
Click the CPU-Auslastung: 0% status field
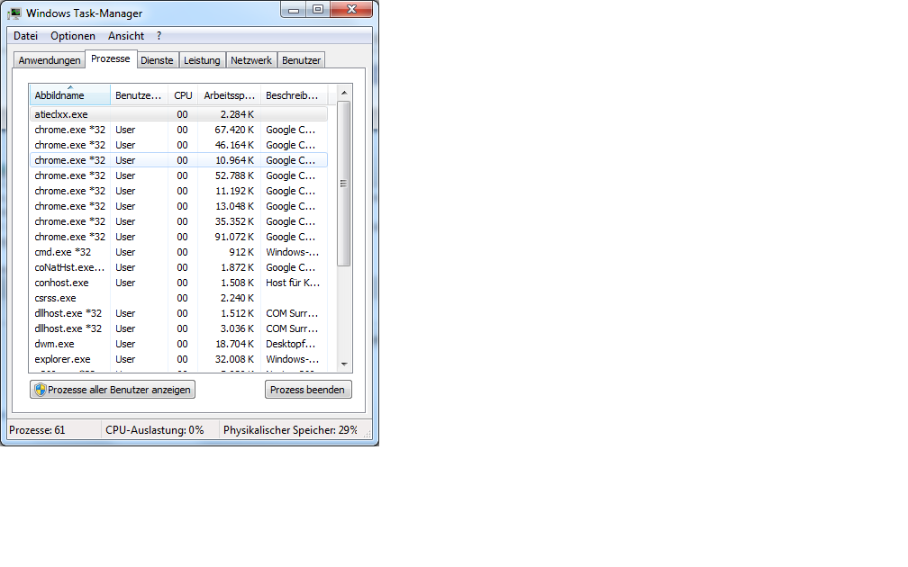coord(159,430)
